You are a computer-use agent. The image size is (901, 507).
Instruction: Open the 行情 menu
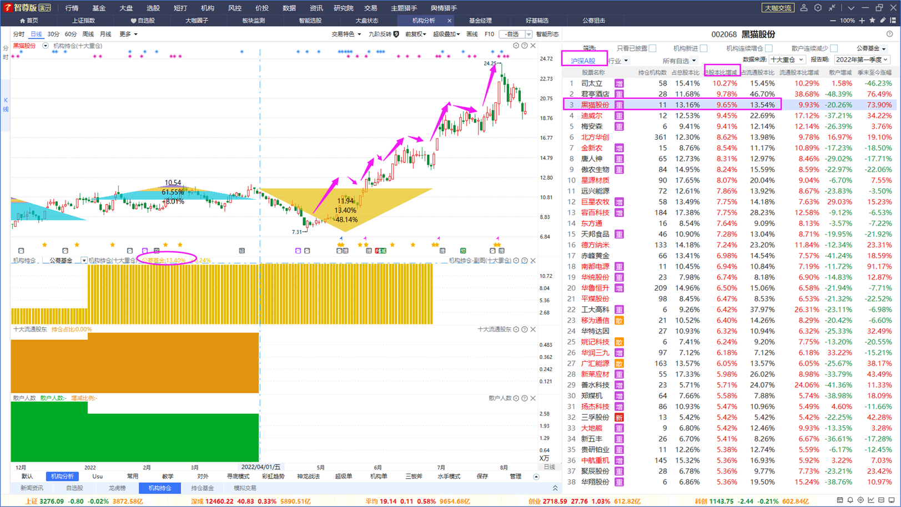[72, 8]
